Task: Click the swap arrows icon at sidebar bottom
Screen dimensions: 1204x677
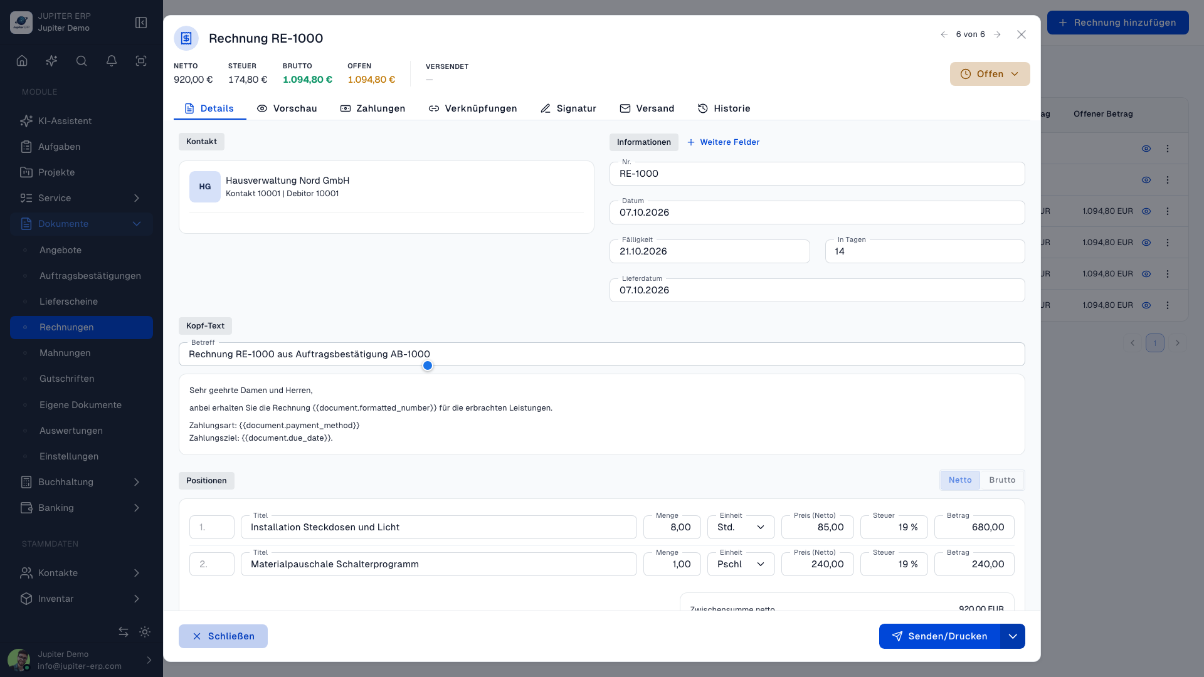Action: [x=124, y=632]
